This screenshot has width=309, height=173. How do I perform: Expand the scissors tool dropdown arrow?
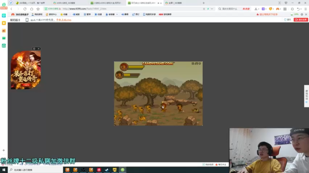pos(258,9)
